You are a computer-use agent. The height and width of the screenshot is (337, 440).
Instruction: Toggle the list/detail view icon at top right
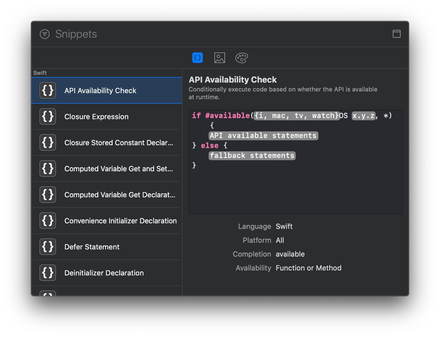pyautogui.click(x=397, y=34)
